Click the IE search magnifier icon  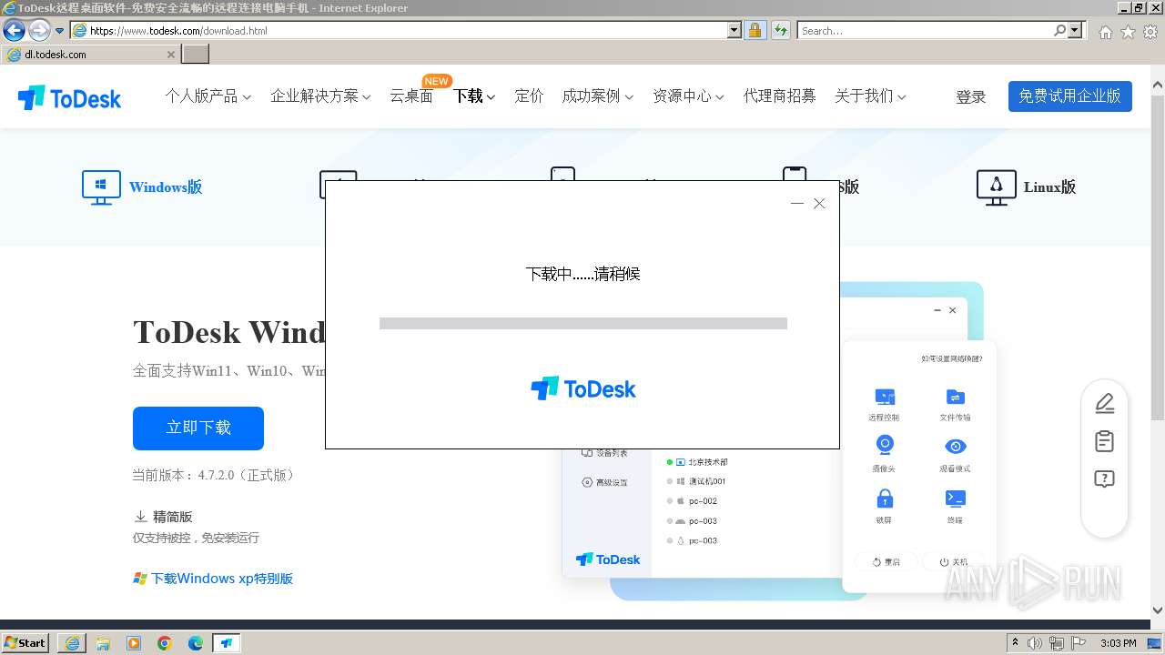tap(1059, 30)
